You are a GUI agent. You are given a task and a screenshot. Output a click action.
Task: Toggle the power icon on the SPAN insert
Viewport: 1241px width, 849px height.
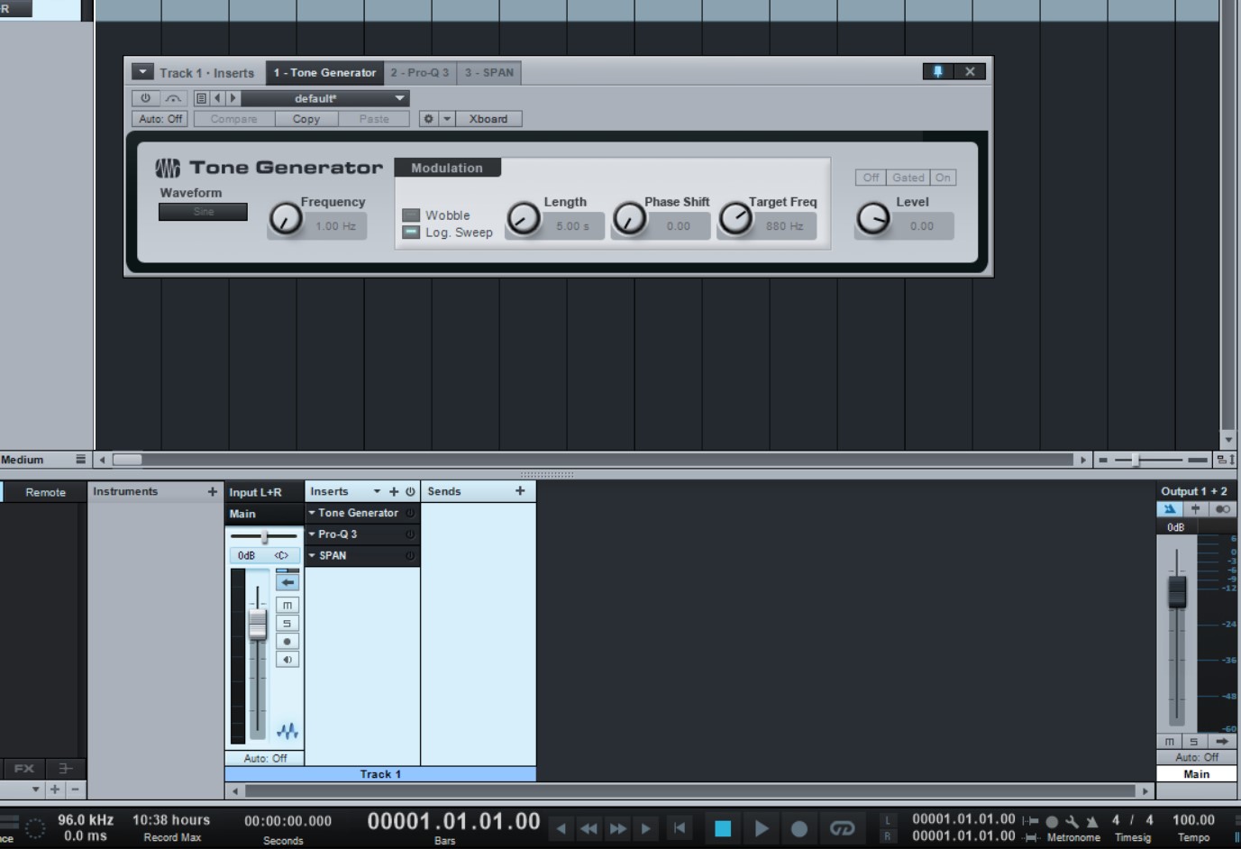click(x=410, y=556)
